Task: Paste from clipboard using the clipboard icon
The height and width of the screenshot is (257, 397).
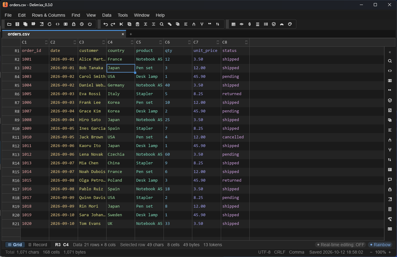Action: (x=137, y=24)
